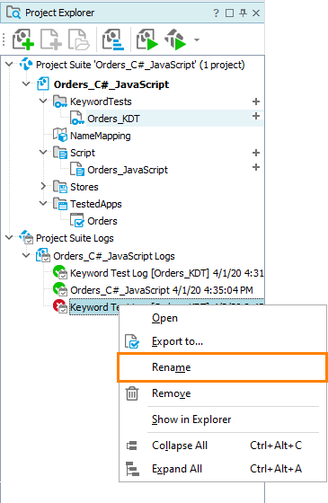This screenshot has height=503, width=328.
Task: Click the Project Explorer panel search icon
Action: coord(13,13)
